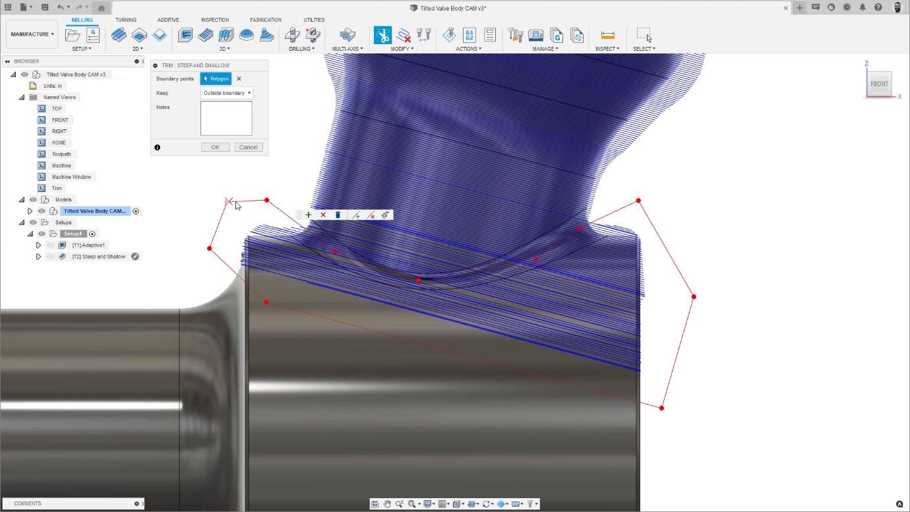910x512 pixels.
Task: Select the Trim toolpath scissors tool
Action: click(382, 35)
